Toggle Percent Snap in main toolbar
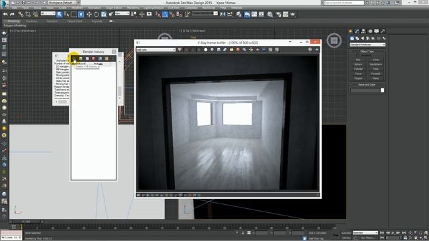This screenshot has width=429, height=241. click(x=172, y=14)
